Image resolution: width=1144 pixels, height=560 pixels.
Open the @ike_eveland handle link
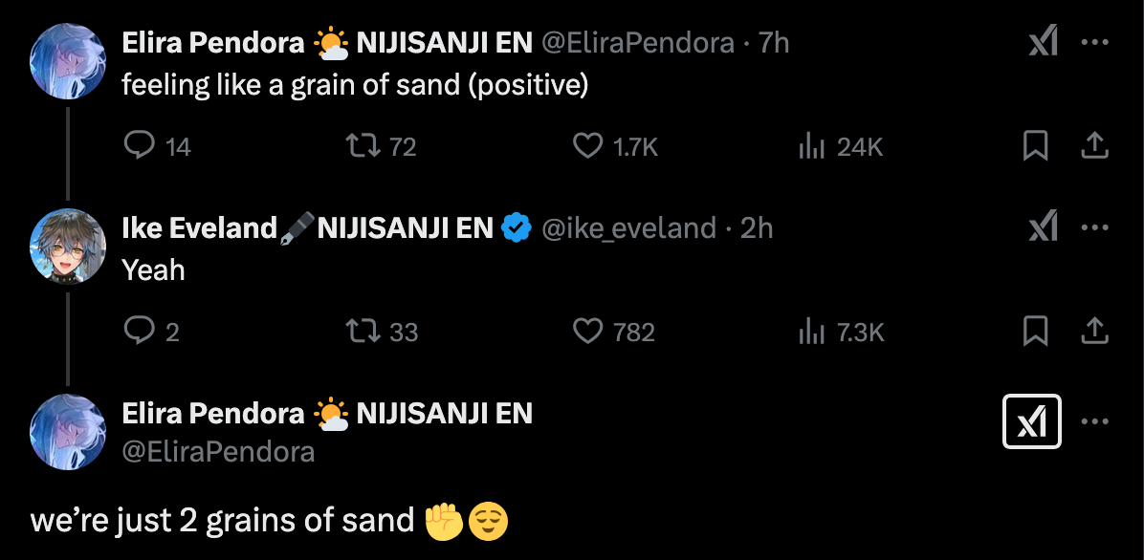(628, 228)
